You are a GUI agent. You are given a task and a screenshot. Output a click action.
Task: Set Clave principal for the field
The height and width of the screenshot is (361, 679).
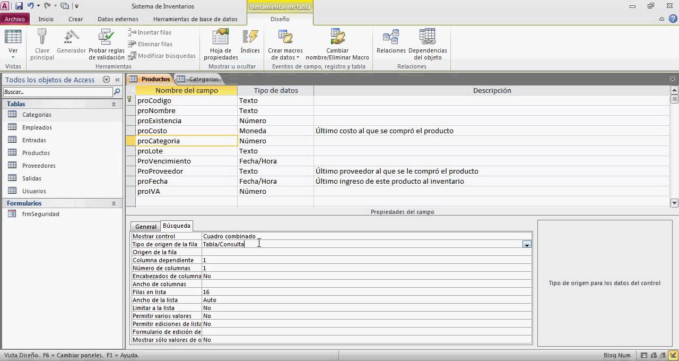42,45
